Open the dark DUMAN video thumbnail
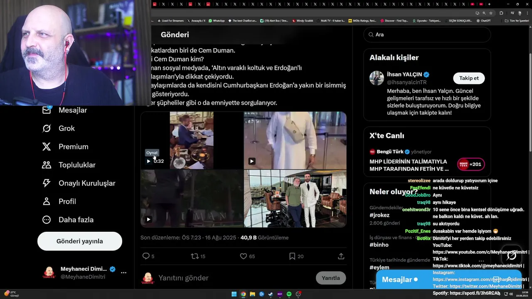Image resolution: width=532 pixels, height=299 pixels. coord(192,199)
